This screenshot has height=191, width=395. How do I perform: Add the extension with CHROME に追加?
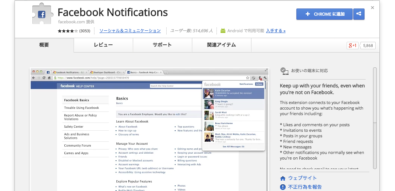pyautogui.click(x=324, y=14)
